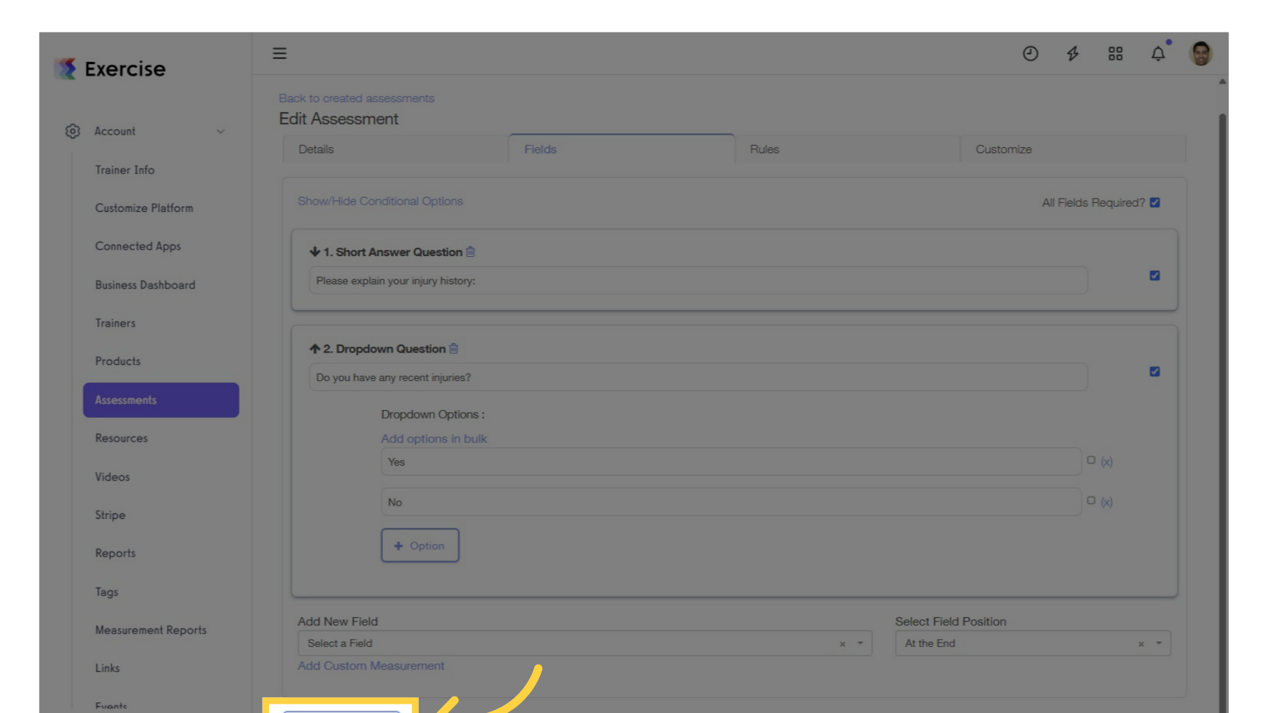Image resolution: width=1268 pixels, height=713 pixels.
Task: Clear the Select a Field selection
Action: click(842, 644)
